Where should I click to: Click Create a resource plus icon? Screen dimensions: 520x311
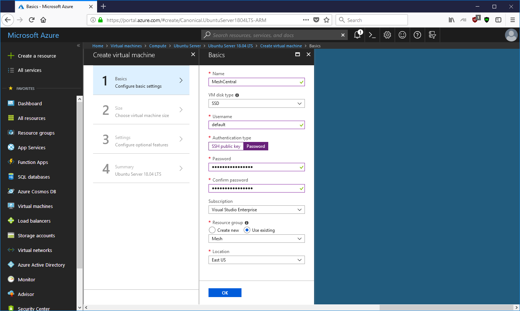pyautogui.click(x=11, y=56)
